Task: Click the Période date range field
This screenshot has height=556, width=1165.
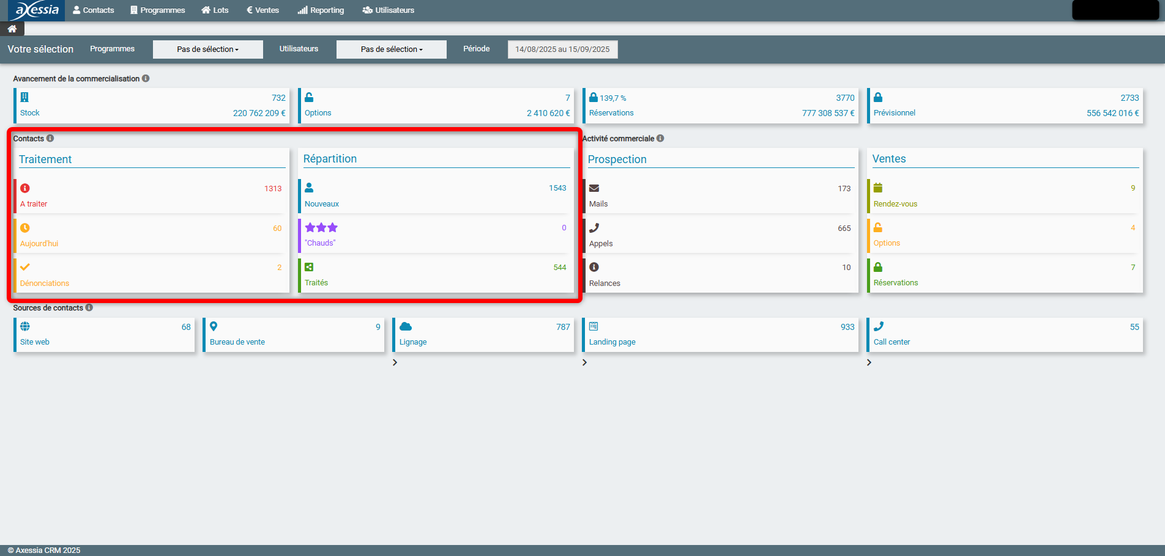Action: tap(562, 49)
